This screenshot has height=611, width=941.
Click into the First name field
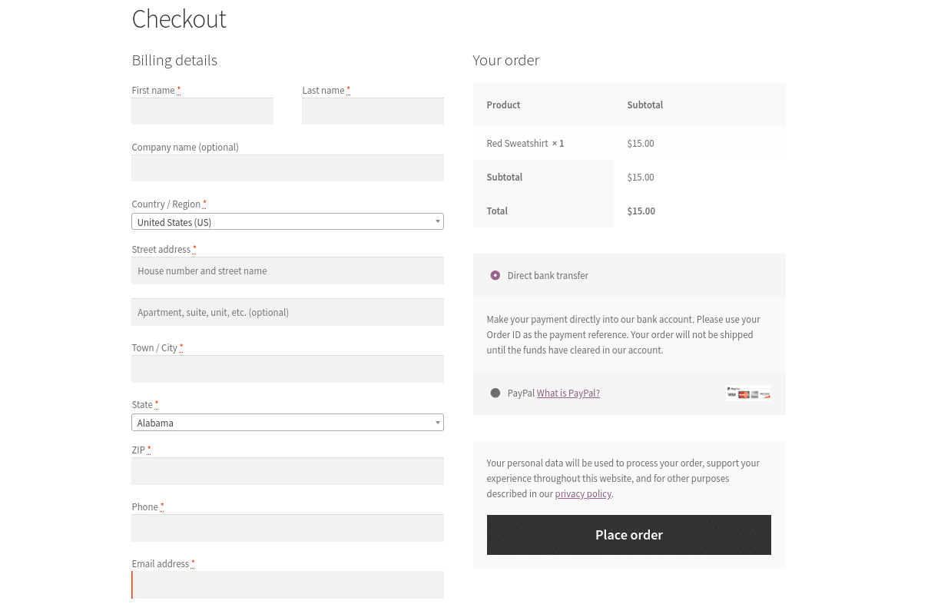(202, 111)
